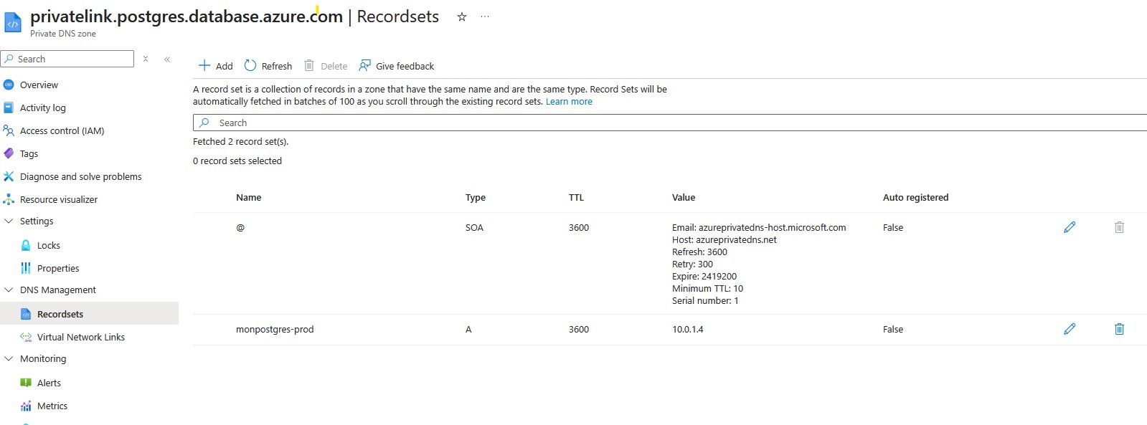Viewport: 1147px width, 425px height.
Task: Open the Learn more link
Action: 569,101
